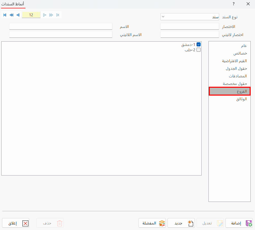
Task: Click the إغلاق close button
Action: (16, 223)
